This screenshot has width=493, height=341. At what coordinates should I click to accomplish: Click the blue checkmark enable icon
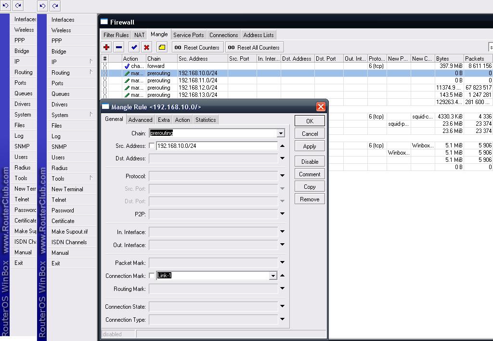tap(134, 47)
